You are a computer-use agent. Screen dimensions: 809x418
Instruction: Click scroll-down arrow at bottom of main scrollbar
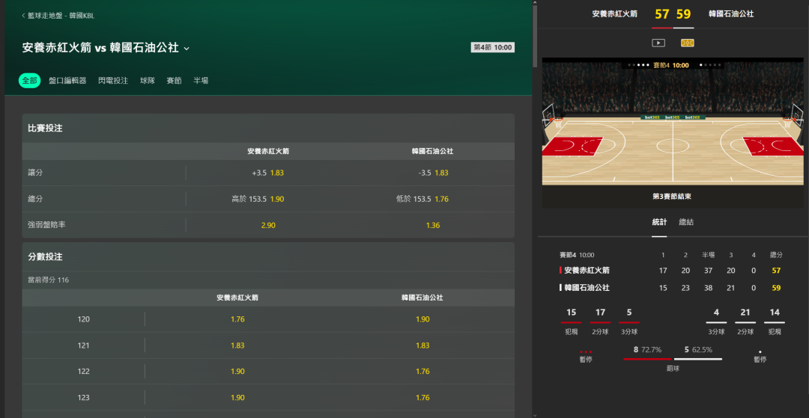pyautogui.click(x=535, y=415)
